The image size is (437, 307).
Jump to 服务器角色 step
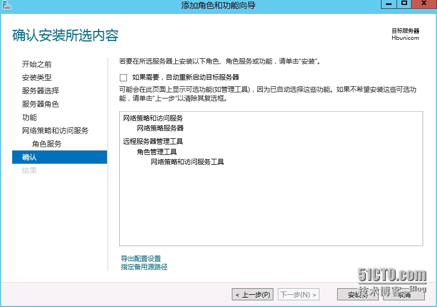(40, 104)
